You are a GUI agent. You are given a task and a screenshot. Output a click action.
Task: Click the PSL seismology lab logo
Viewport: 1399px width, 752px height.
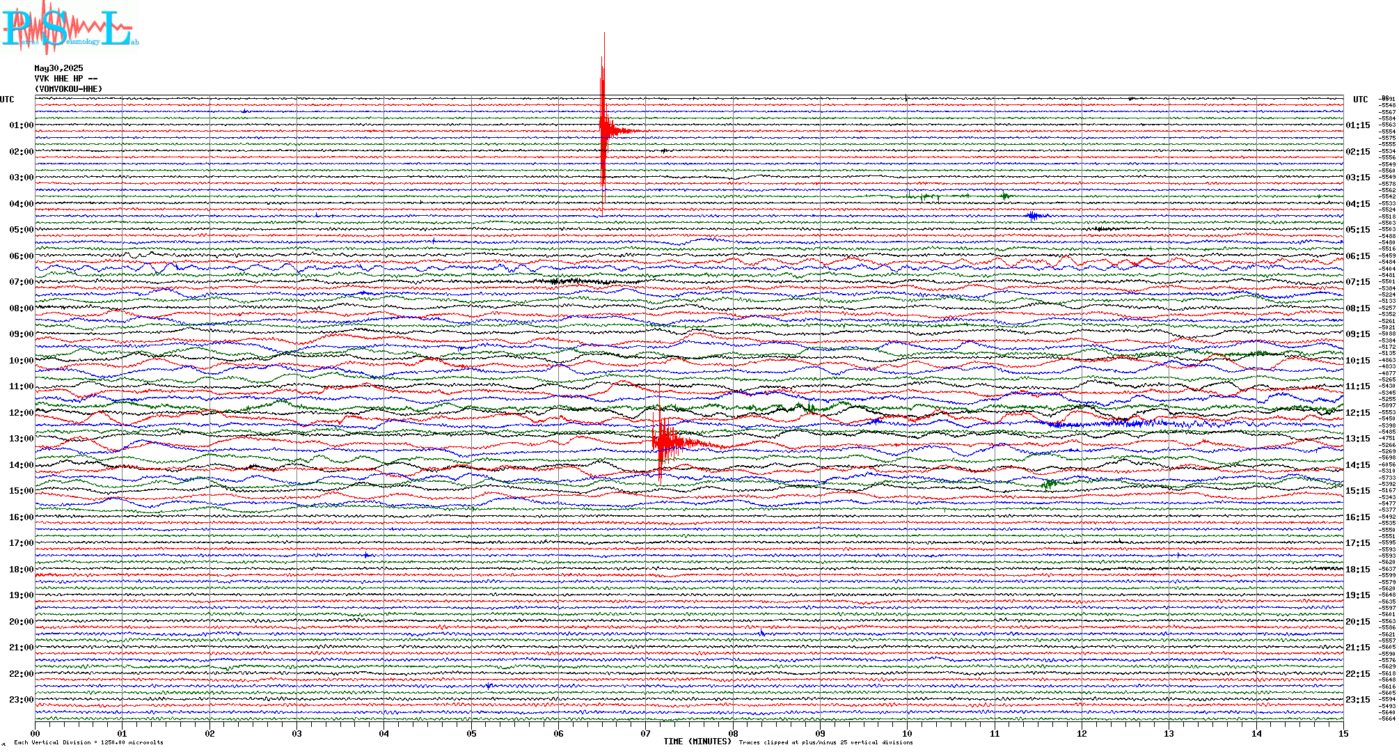70,28
